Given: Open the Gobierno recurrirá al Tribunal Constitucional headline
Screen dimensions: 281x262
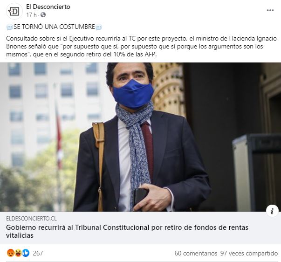Looking at the screenshot, I should pos(127,231).
